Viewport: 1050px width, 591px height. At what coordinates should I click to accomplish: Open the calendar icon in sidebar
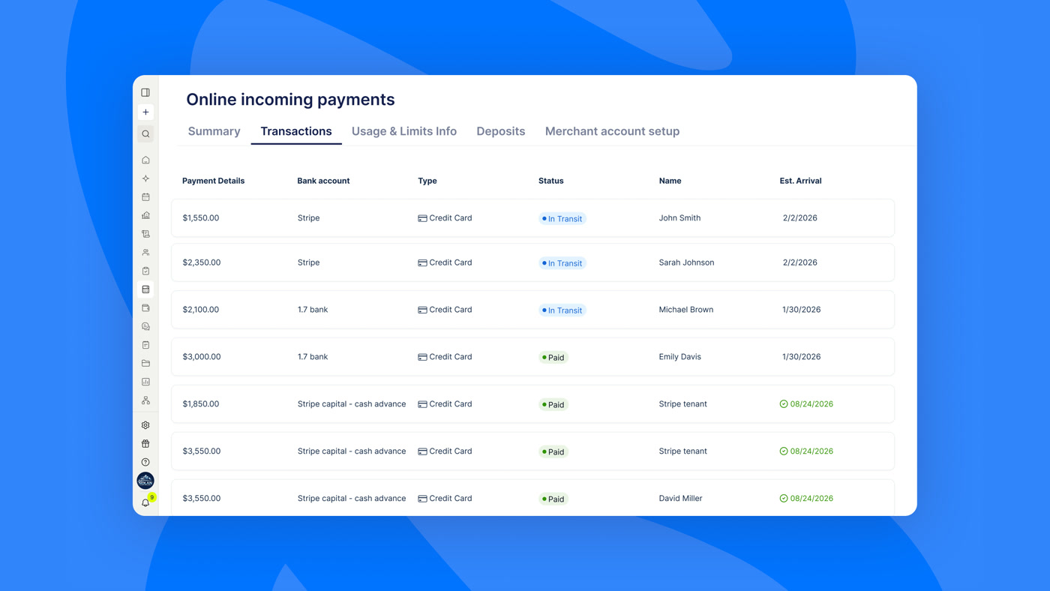tap(145, 197)
